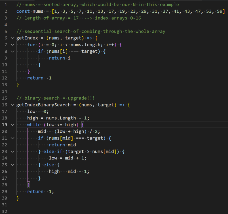Click 'return -1' on line 12
Viewport: 228px width, 214px height.
tap(39, 78)
